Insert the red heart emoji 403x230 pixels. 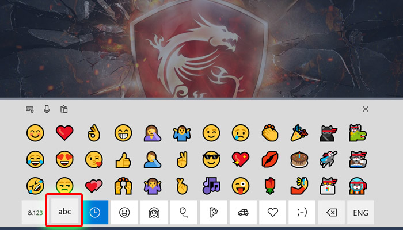[x=64, y=133]
